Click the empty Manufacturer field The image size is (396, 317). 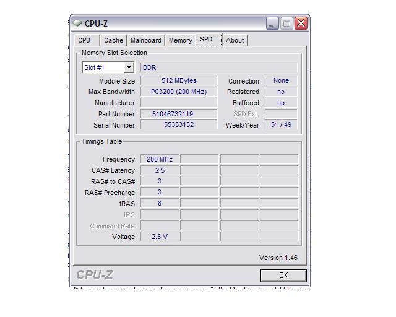(179, 103)
